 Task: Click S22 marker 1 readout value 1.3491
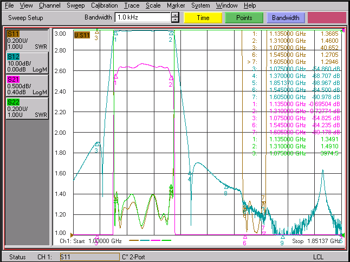point(329,139)
